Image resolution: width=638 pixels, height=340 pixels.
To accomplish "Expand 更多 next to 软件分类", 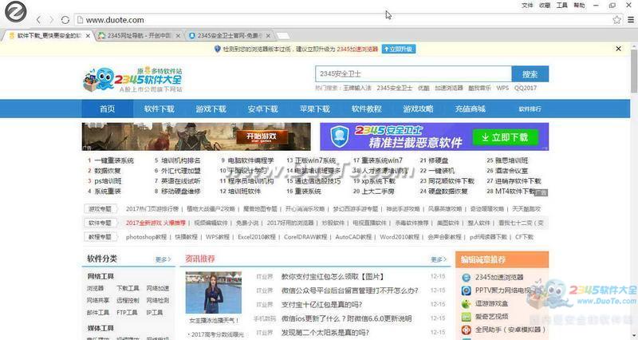I will [163, 259].
